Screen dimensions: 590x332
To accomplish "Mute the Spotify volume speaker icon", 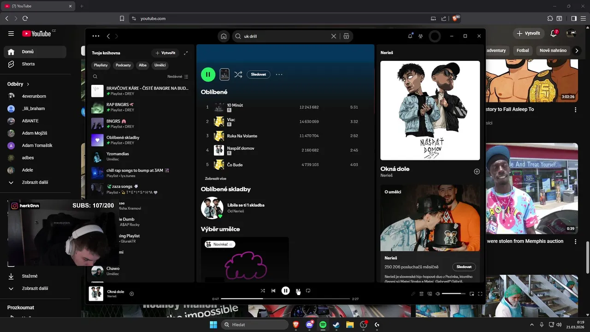I will [438, 294].
